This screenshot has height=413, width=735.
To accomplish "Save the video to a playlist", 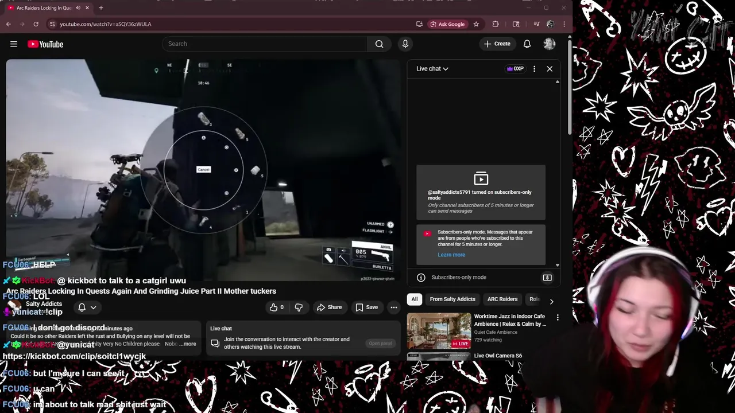I will pyautogui.click(x=366, y=307).
